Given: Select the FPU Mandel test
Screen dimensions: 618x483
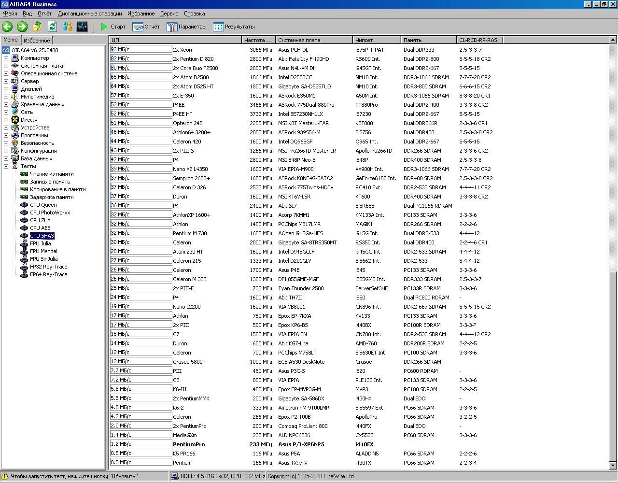Looking at the screenshot, I should tap(43, 251).
